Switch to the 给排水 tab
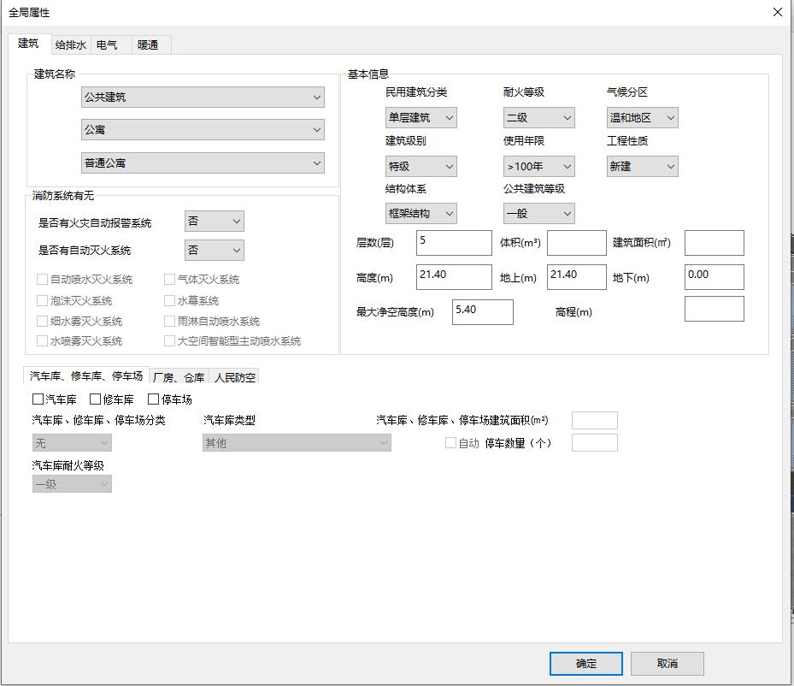The image size is (794, 686). pyautogui.click(x=68, y=44)
